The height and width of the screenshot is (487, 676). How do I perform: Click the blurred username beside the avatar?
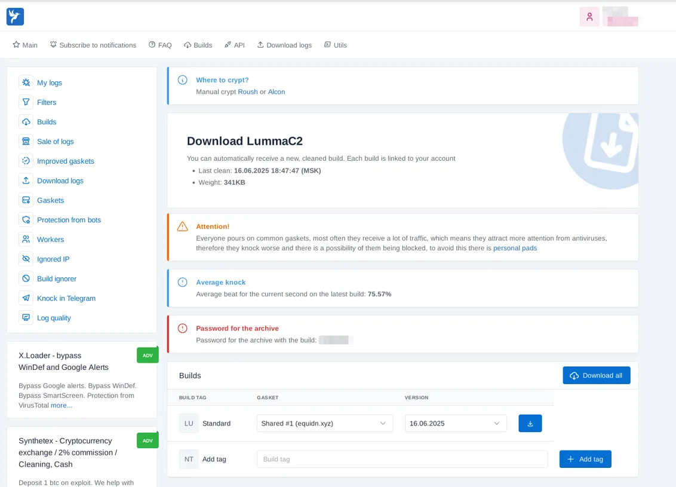tap(620, 16)
